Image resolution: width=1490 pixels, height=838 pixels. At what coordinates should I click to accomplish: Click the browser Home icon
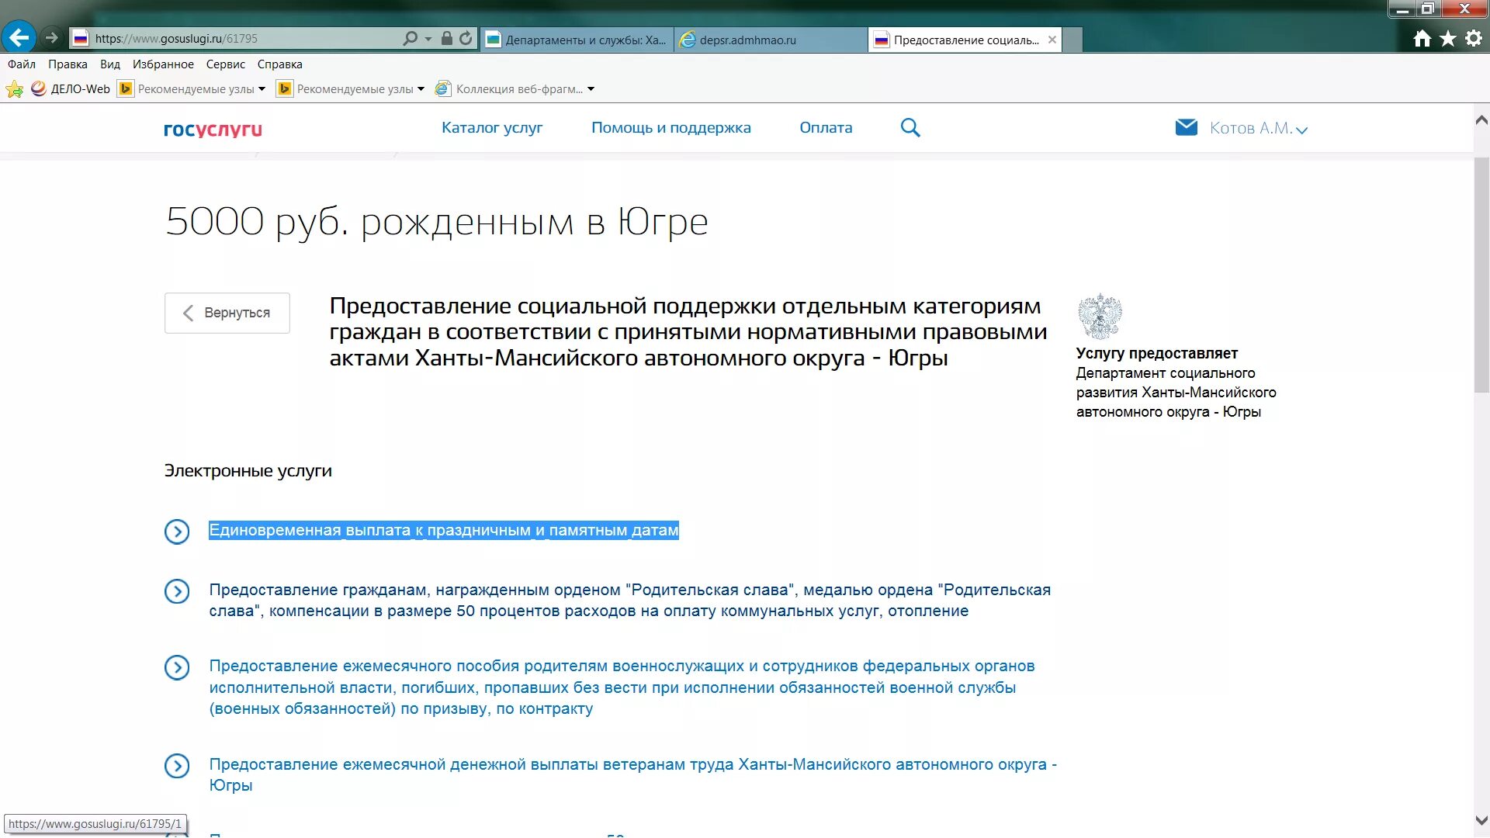[1421, 37]
